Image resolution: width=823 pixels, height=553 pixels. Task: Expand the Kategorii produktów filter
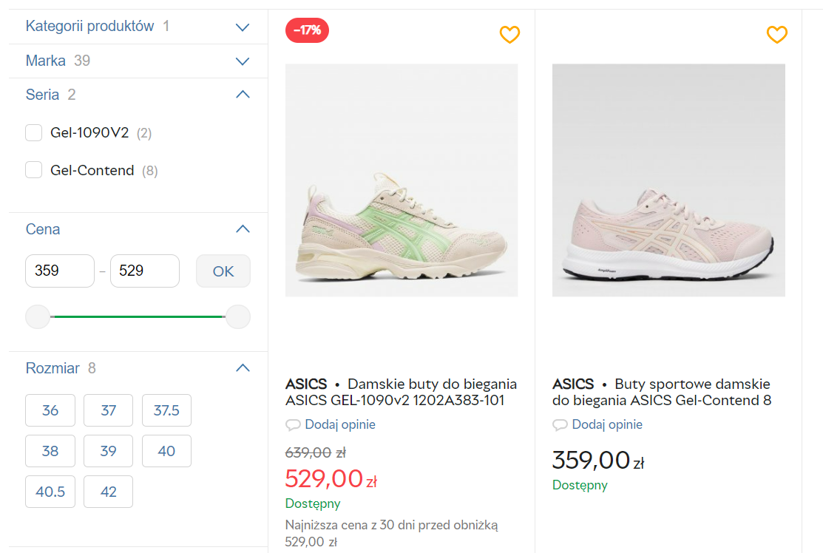pyautogui.click(x=242, y=27)
